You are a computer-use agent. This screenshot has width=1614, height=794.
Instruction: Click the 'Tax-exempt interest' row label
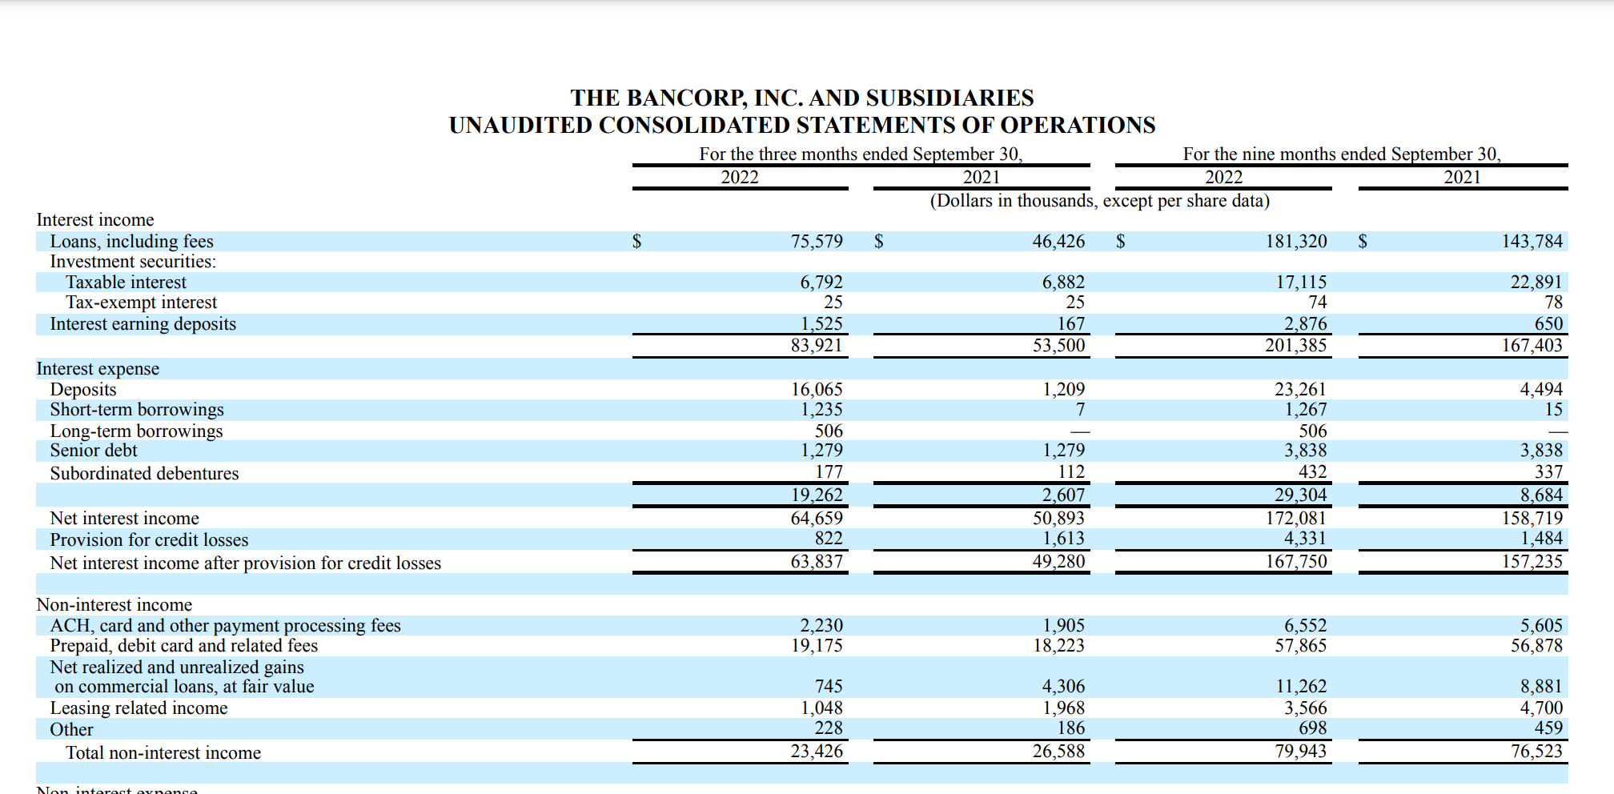(x=141, y=302)
